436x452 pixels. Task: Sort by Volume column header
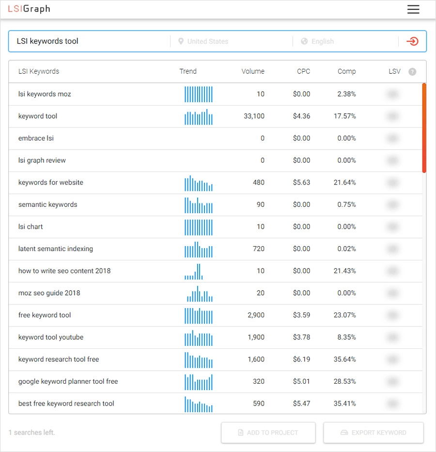(x=253, y=71)
